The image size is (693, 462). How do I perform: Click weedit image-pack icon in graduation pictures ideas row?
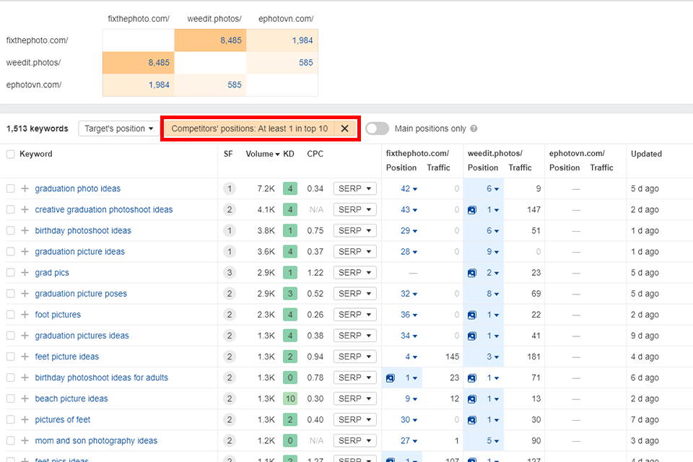click(472, 336)
